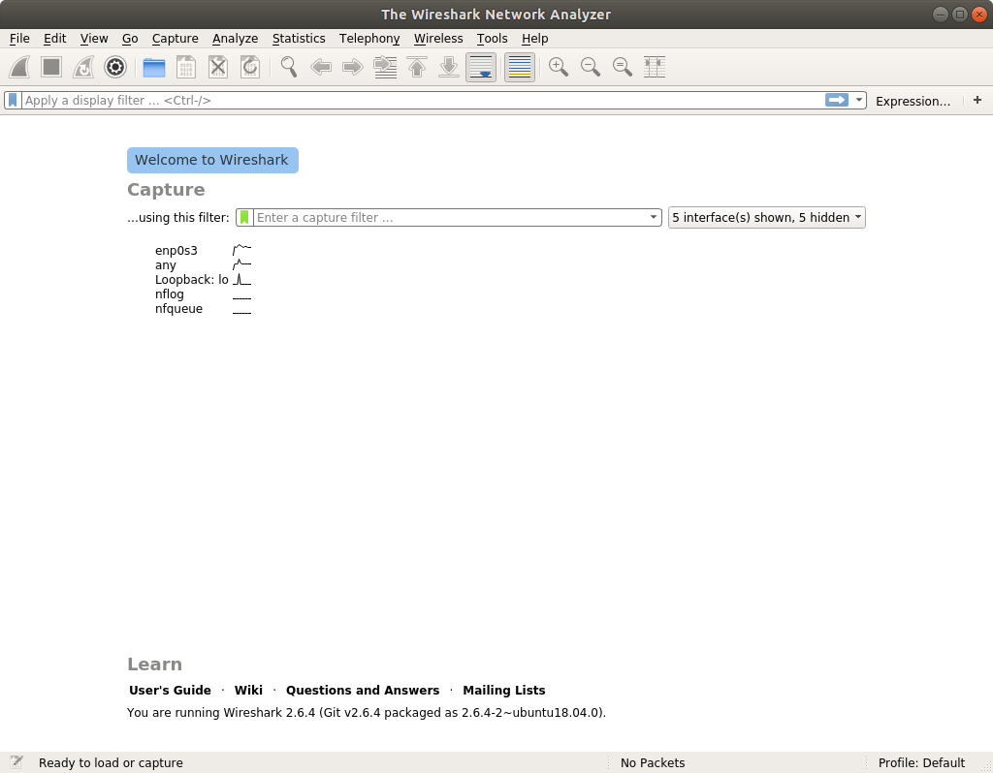Viewport: 993px width, 773px height.
Task: Open the Statistics menu
Action: (x=299, y=39)
